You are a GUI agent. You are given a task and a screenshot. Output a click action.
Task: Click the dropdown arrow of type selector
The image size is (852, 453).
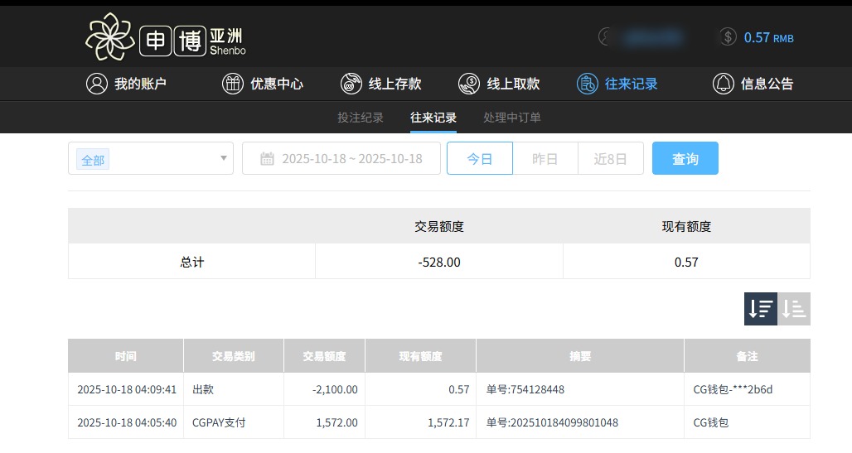pyautogui.click(x=223, y=158)
